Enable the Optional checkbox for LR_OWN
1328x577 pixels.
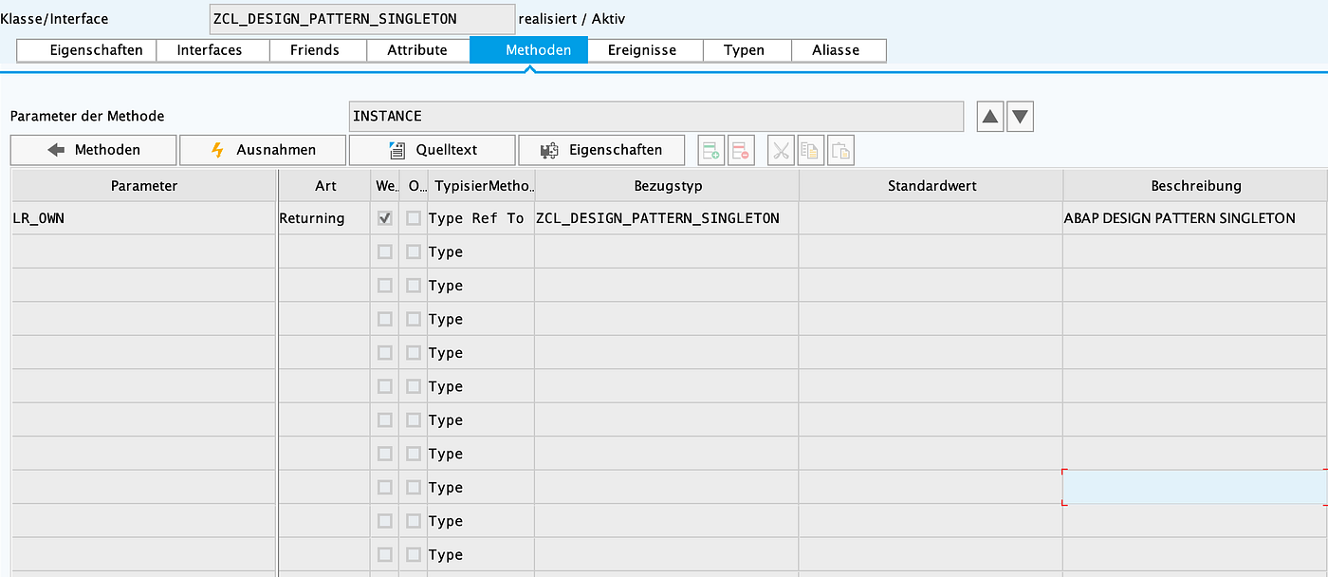pos(413,217)
